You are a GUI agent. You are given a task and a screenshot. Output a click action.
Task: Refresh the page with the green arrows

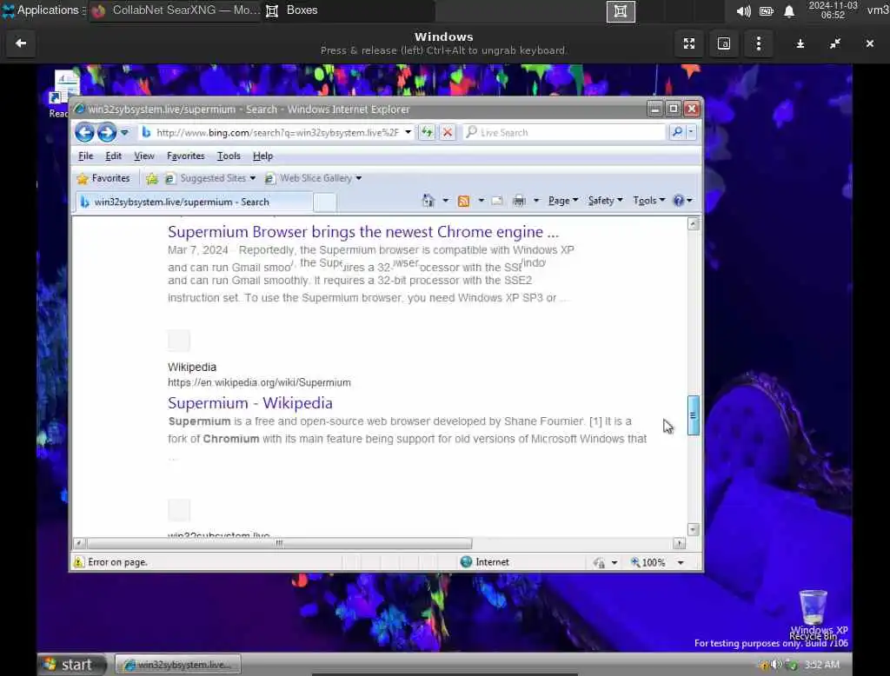point(427,132)
